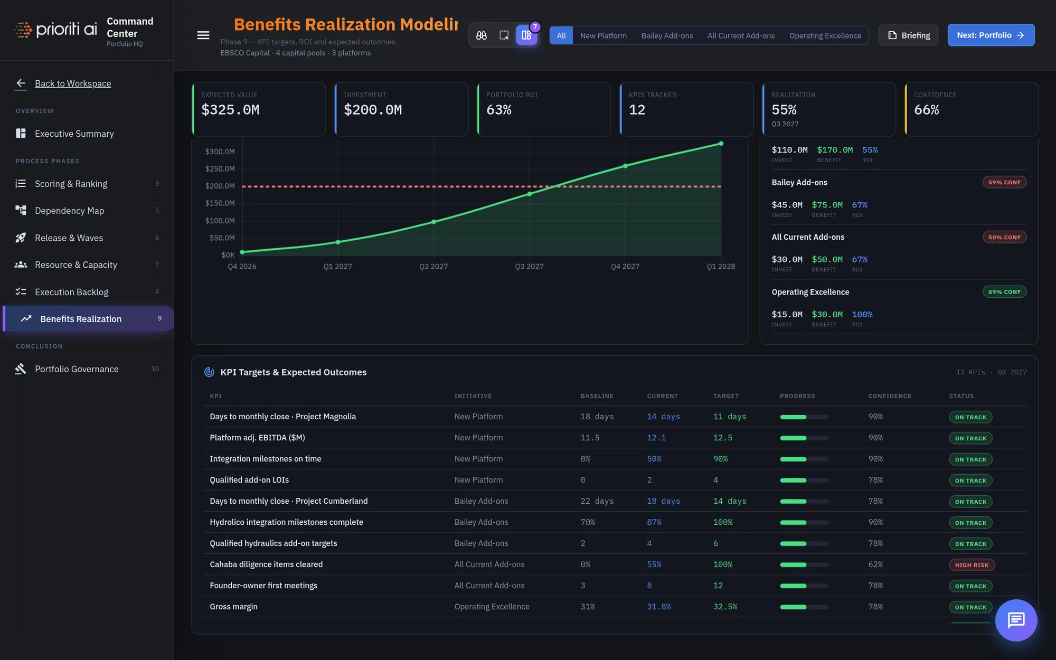Click the Resource & Capacity people icon
This screenshot has height=660, width=1056.
pyautogui.click(x=21, y=265)
